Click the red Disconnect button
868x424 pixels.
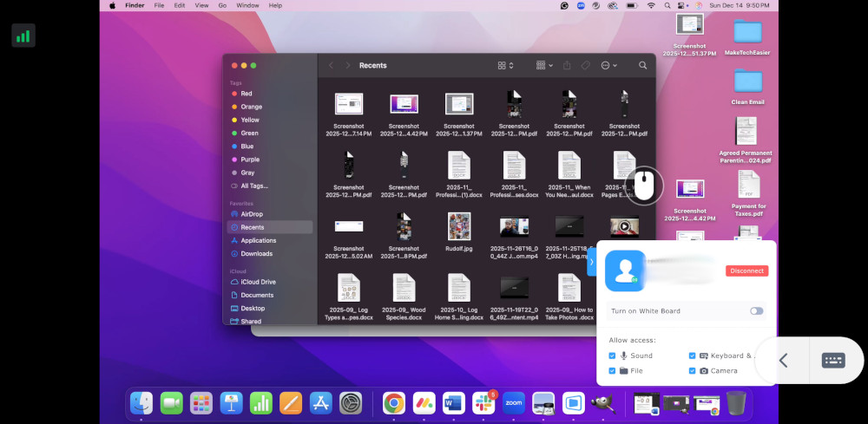point(746,271)
